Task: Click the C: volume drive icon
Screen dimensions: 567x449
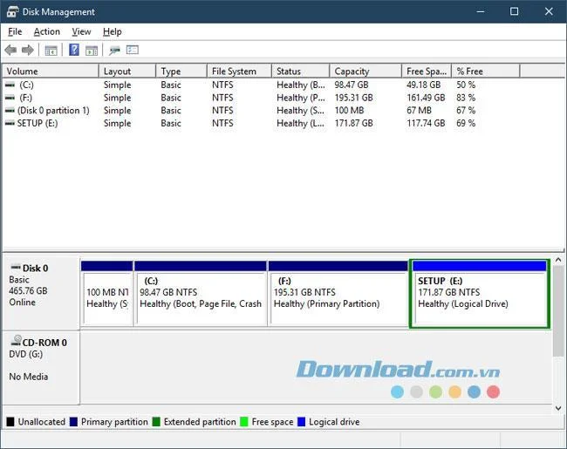Action: (x=10, y=85)
